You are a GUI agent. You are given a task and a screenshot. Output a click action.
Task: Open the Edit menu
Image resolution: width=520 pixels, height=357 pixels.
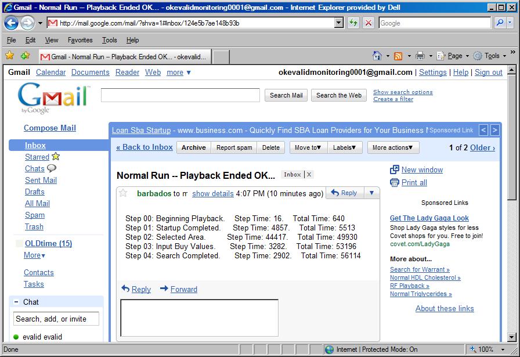click(x=31, y=40)
